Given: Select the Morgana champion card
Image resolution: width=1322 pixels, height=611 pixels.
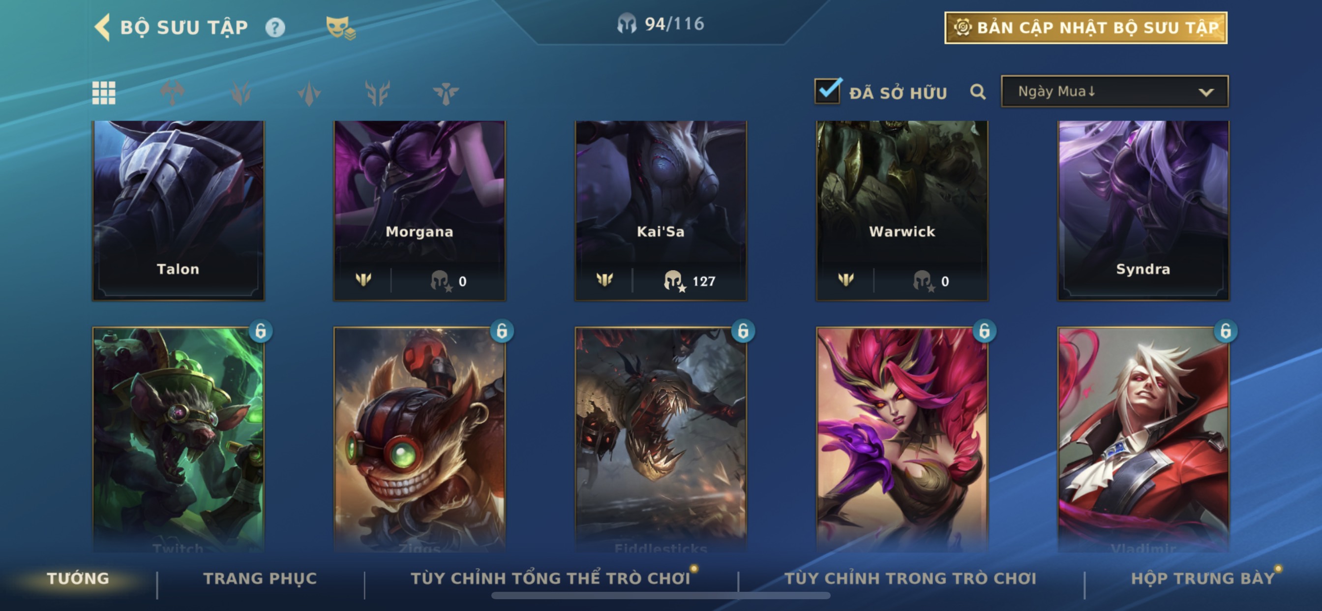Looking at the screenshot, I should pos(420,211).
